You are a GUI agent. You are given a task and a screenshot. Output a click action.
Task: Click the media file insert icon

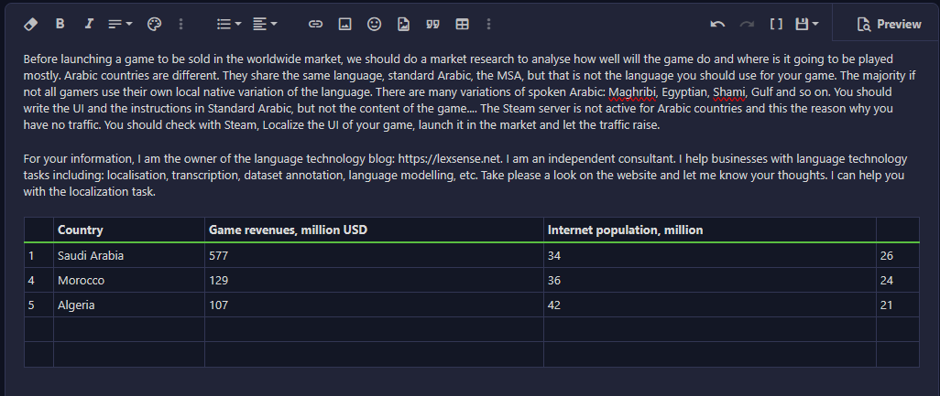click(x=403, y=24)
